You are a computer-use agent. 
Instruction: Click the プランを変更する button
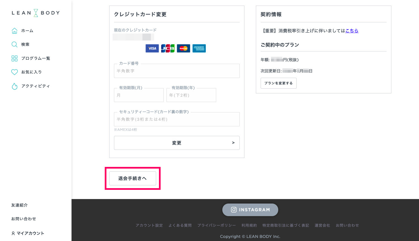tap(278, 83)
